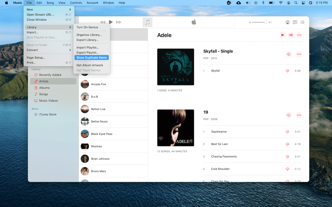Select Bruno Mars in artist list
The width and height of the screenshot is (332, 207).
click(113, 171)
